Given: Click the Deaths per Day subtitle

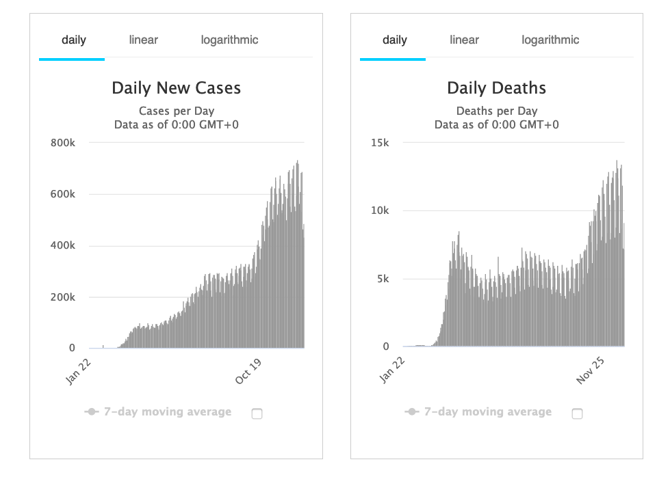Looking at the screenshot, I should click(x=496, y=111).
